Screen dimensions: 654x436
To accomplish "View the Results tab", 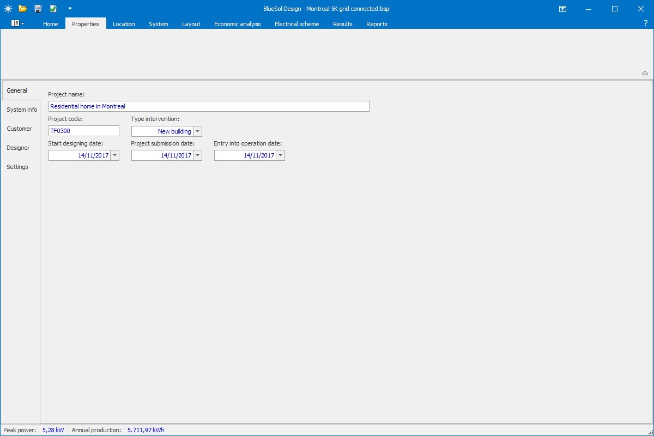I will click(343, 24).
